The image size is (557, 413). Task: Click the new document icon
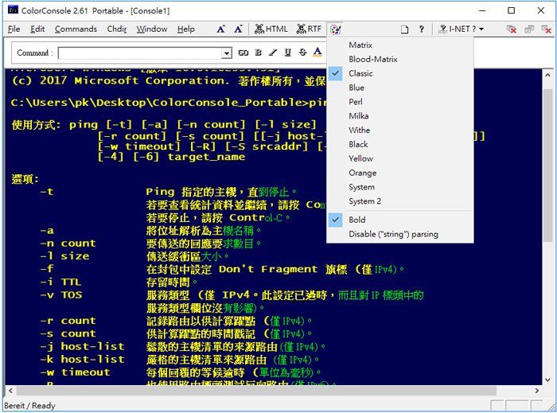point(404,29)
